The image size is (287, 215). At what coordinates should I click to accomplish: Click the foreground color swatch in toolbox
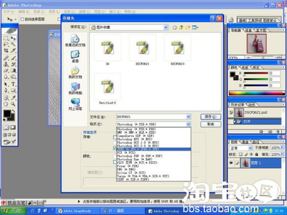(7, 113)
